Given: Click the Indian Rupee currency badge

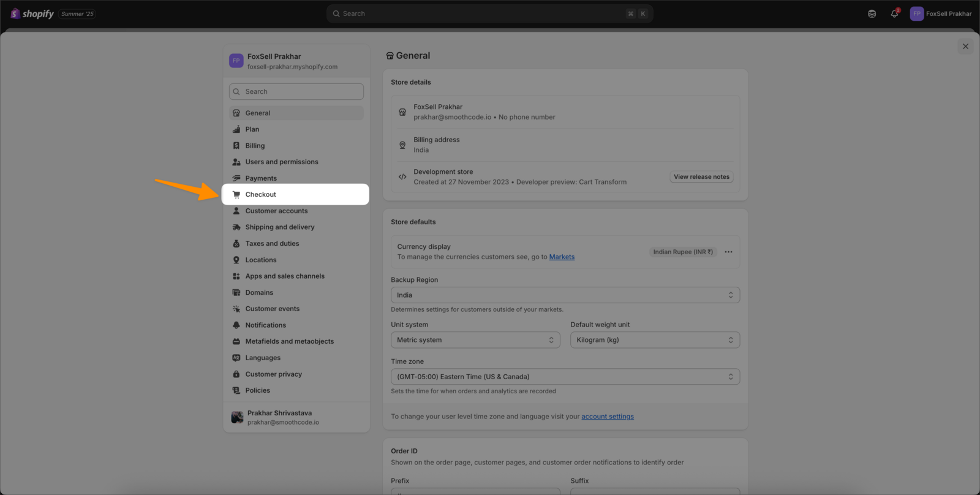Looking at the screenshot, I should [x=683, y=252].
